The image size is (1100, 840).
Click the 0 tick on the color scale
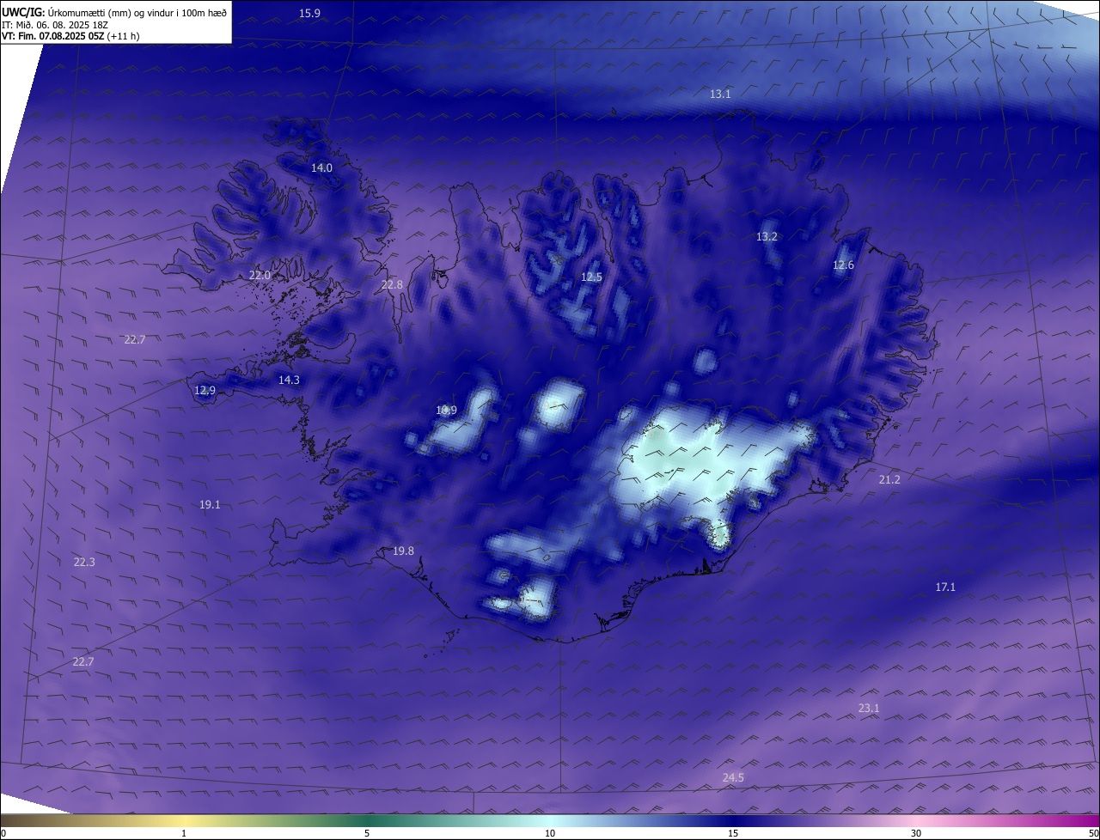tap(3, 833)
